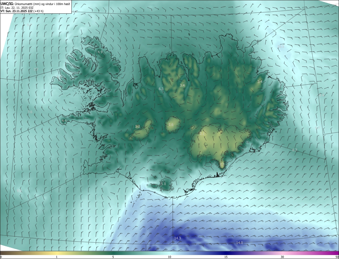Click the 2.6 value on the glacier
The width and height of the screenshot is (339, 259).
(x=171, y=125)
